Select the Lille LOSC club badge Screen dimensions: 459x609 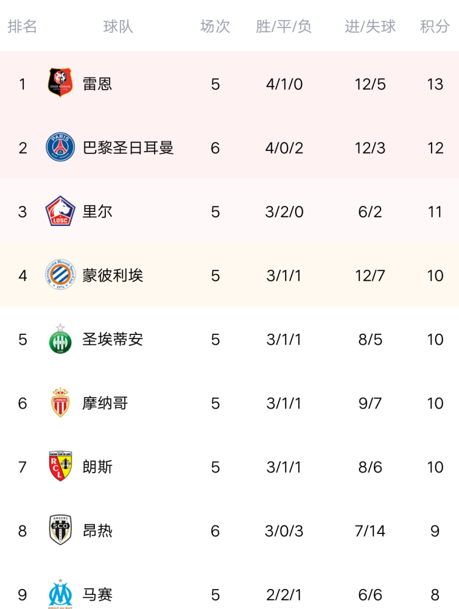coord(60,211)
